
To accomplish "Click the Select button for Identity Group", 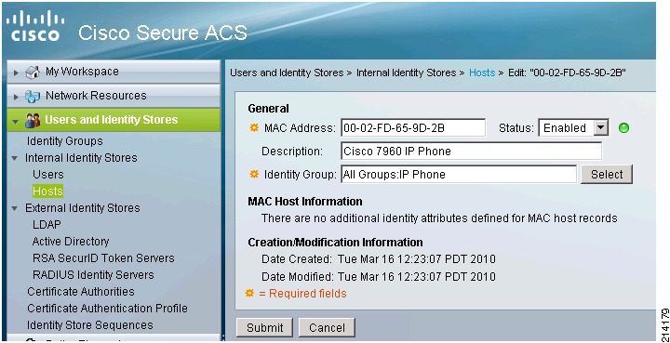I will pos(607,175).
